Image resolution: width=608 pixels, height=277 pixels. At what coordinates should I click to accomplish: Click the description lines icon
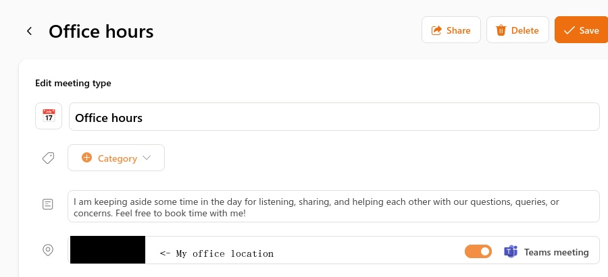pyautogui.click(x=48, y=204)
